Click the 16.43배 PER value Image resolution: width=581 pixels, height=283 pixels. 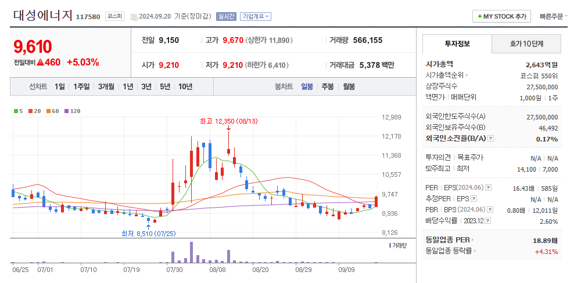(523, 188)
